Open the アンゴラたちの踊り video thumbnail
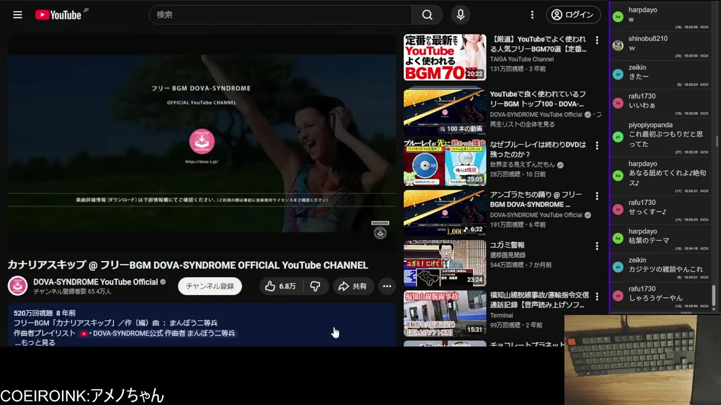 [x=444, y=213]
